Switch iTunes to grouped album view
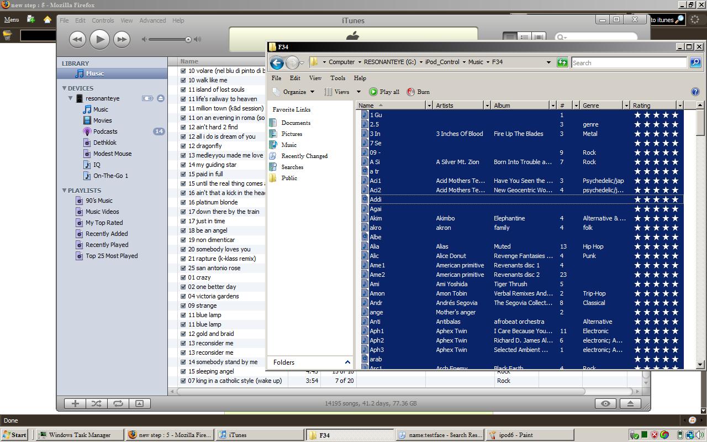 (524, 37)
